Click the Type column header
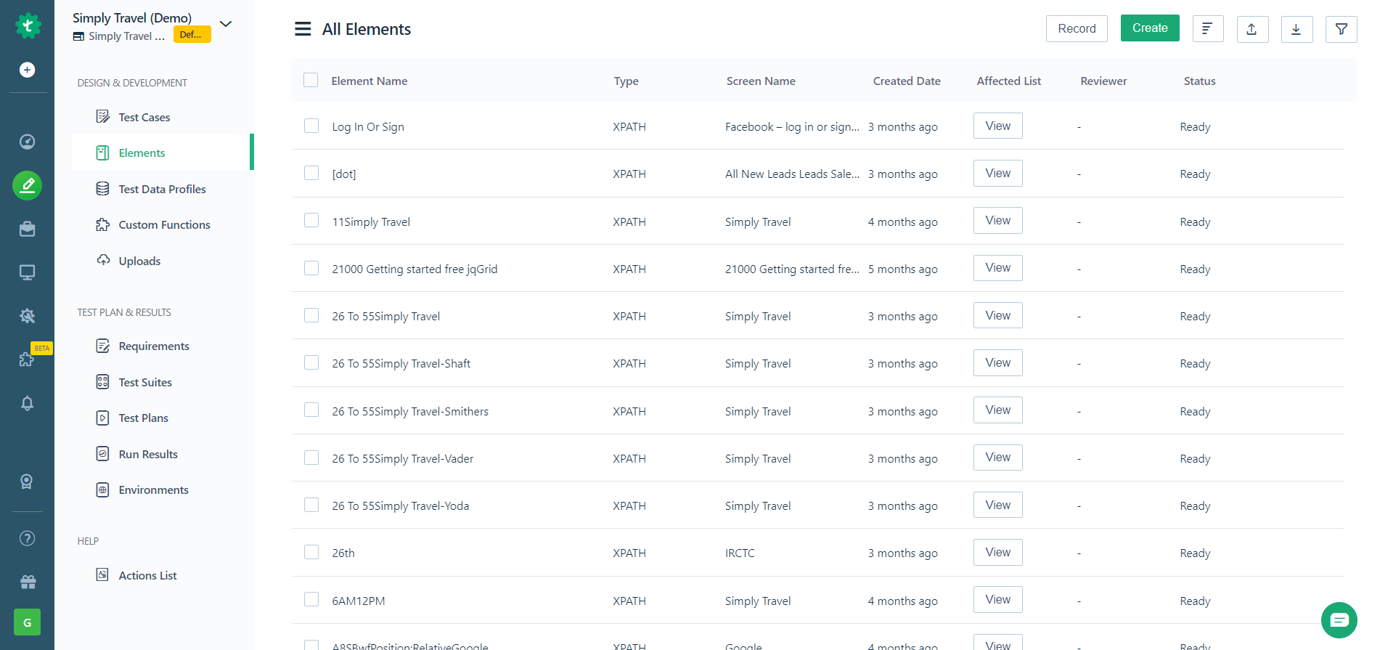 pos(626,81)
